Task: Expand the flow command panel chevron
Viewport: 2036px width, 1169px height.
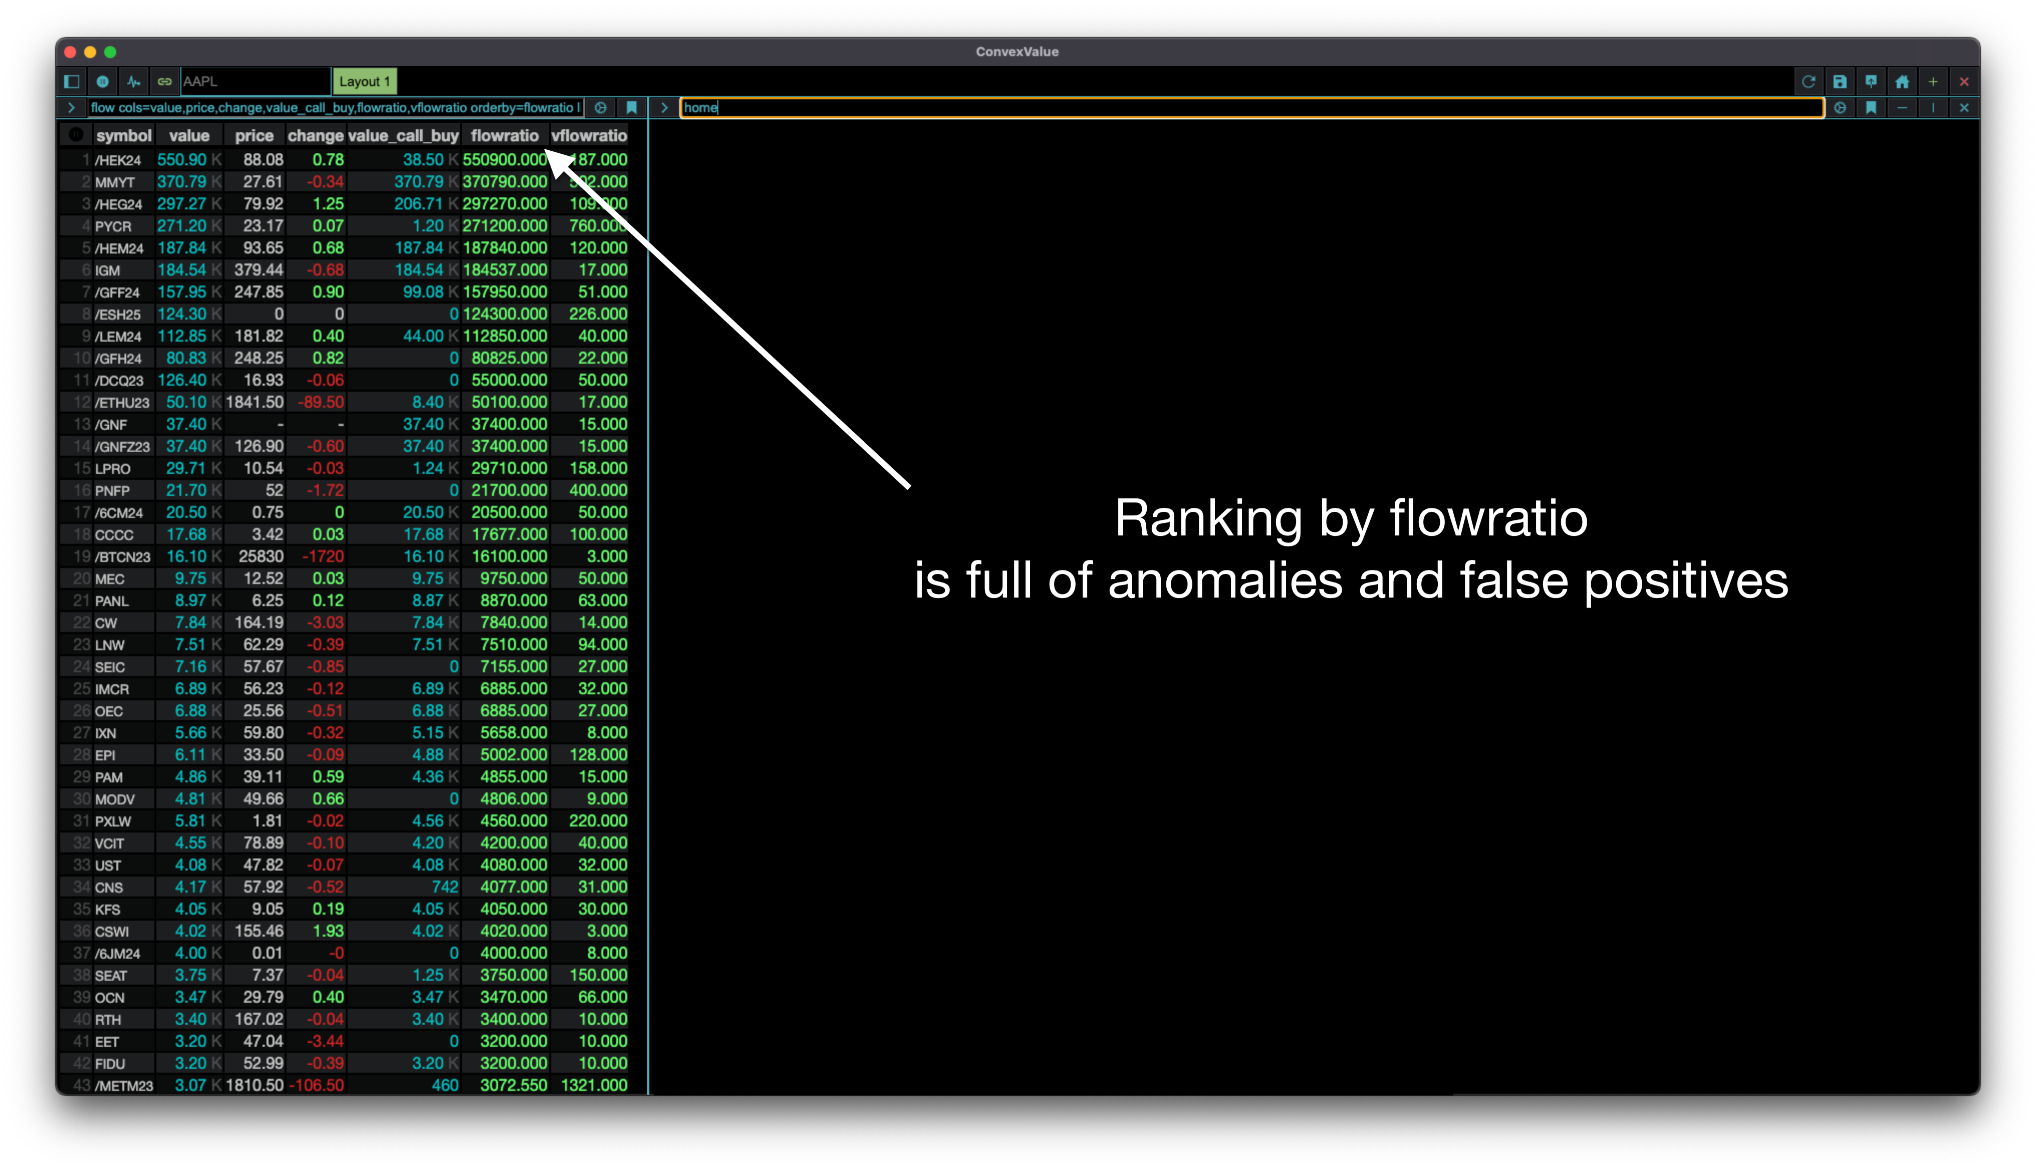Action: 72,108
